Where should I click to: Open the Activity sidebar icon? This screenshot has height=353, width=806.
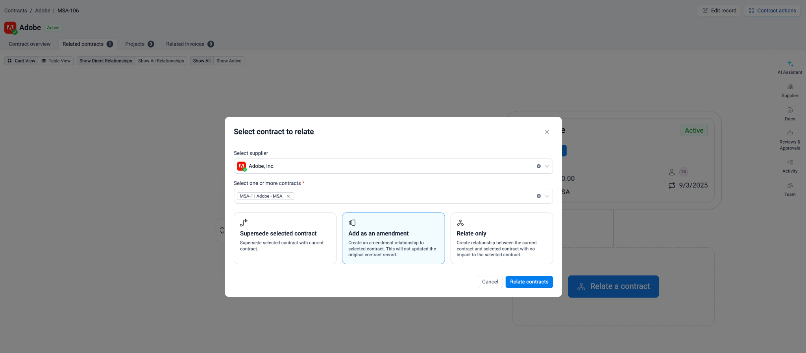pos(789,162)
